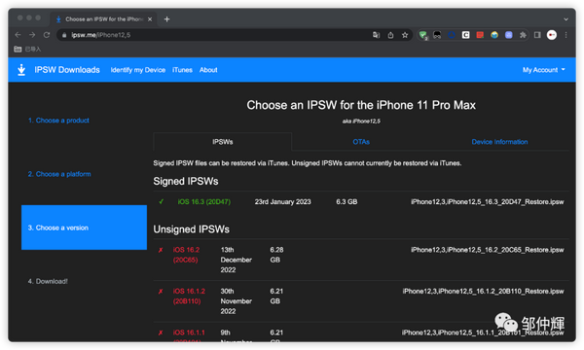Click the share icon in address bar

coord(390,35)
